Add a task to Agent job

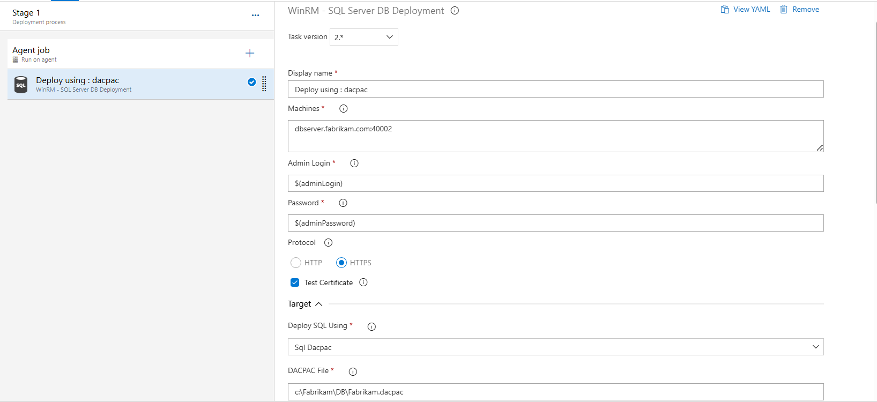[x=250, y=53]
